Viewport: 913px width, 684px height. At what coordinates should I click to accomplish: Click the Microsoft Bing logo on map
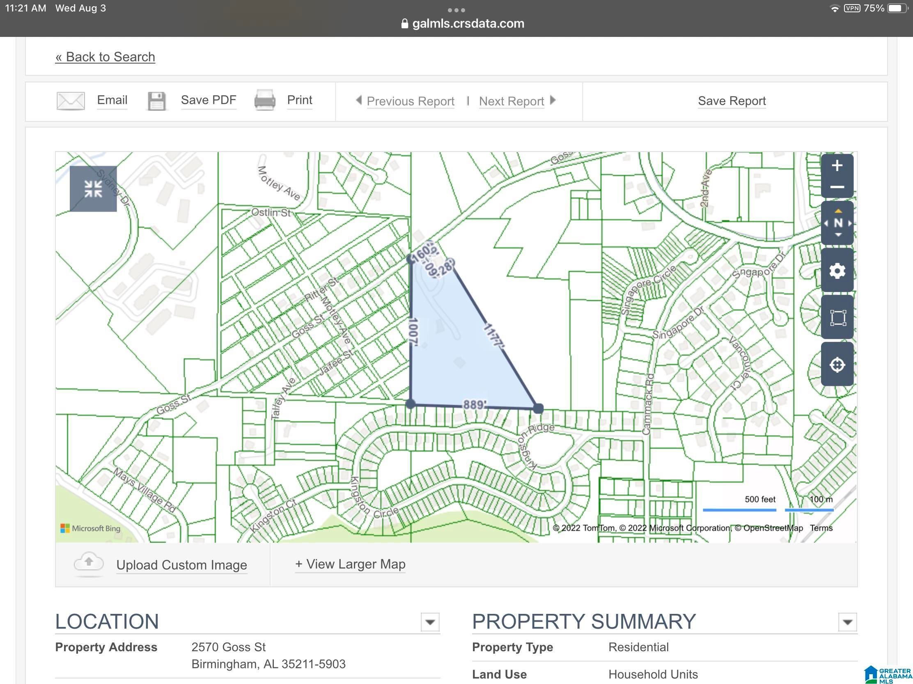tap(90, 528)
